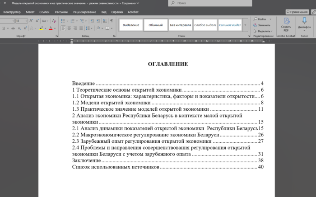
Task: Open the Шрифт dialog launcher
Action: tap(56, 36)
